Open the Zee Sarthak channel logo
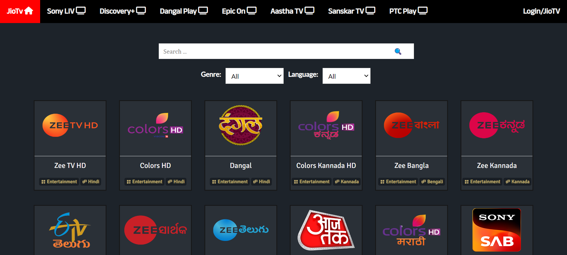This screenshot has width=567, height=255. tap(155, 230)
